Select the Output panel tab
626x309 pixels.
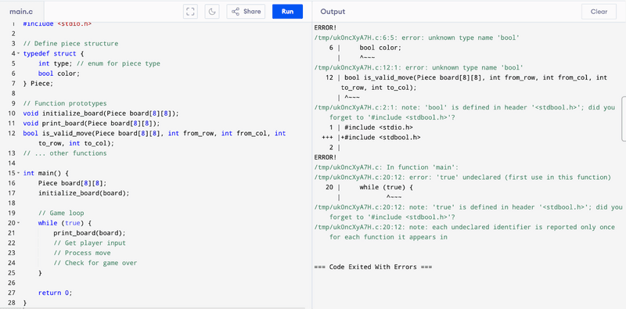(333, 12)
